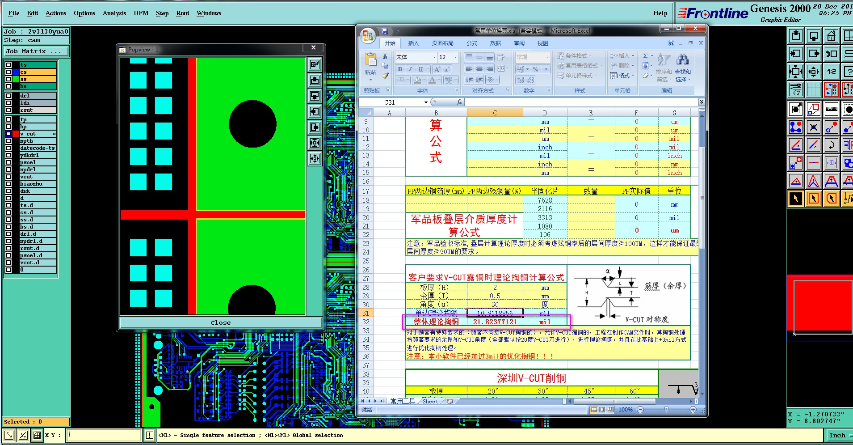Open the Actions menu in Genesis

(x=56, y=13)
